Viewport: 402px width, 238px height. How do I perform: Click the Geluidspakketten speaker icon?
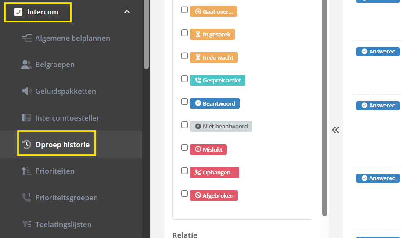(x=26, y=91)
